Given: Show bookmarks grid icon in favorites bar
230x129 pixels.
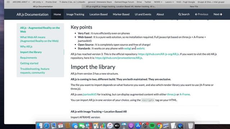Looking at the screenshot, I should pyautogui.click(x=8, y=2).
